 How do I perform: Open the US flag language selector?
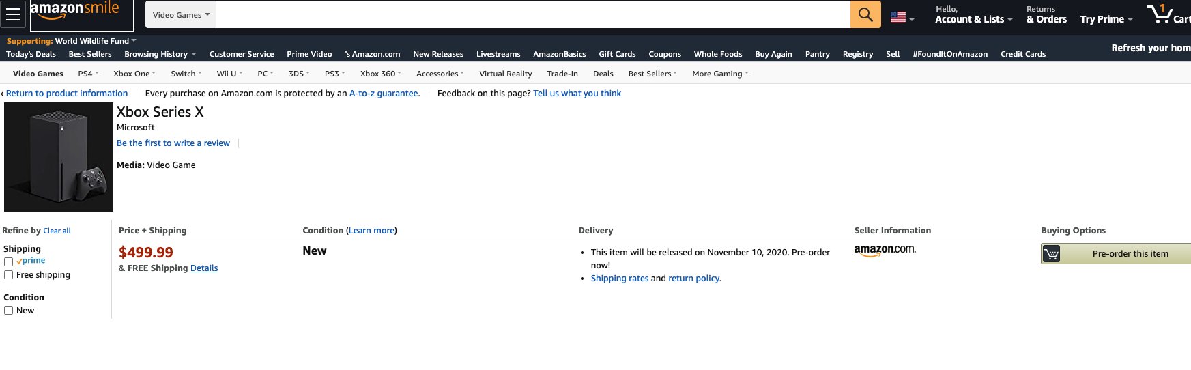click(x=902, y=18)
